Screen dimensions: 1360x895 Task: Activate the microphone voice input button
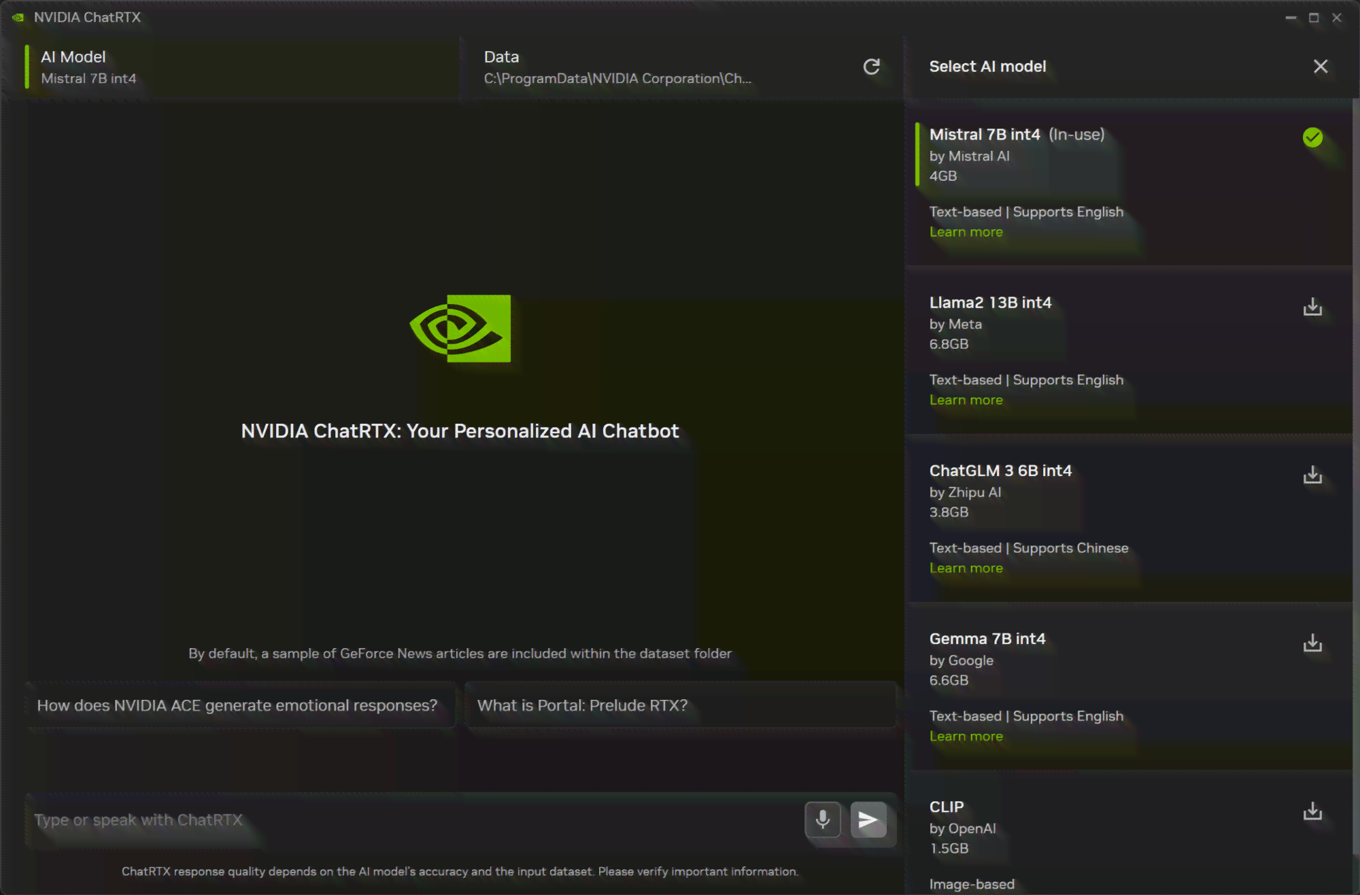(x=823, y=820)
